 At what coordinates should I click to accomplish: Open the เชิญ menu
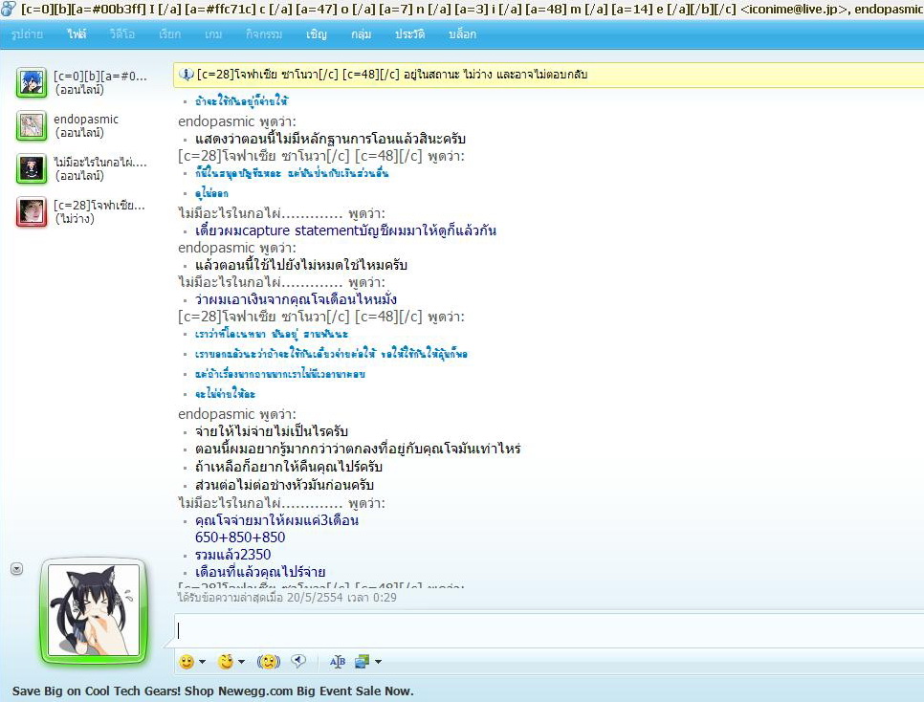click(x=317, y=34)
